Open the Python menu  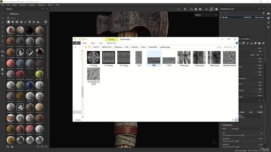[x=50, y=5]
